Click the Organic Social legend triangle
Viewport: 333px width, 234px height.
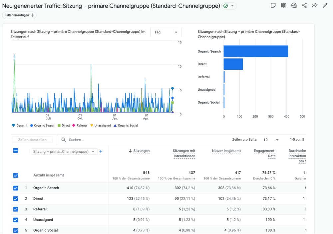click(115, 125)
